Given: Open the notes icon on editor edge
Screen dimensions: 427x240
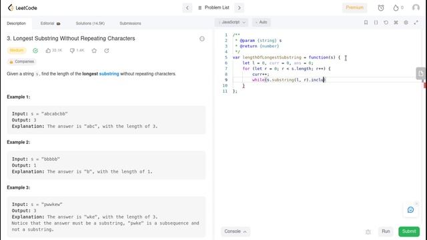Looking at the screenshot, I should (x=421, y=73).
